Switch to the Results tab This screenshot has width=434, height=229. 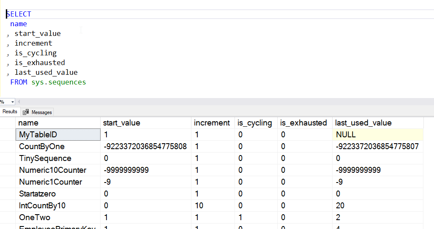coord(10,112)
